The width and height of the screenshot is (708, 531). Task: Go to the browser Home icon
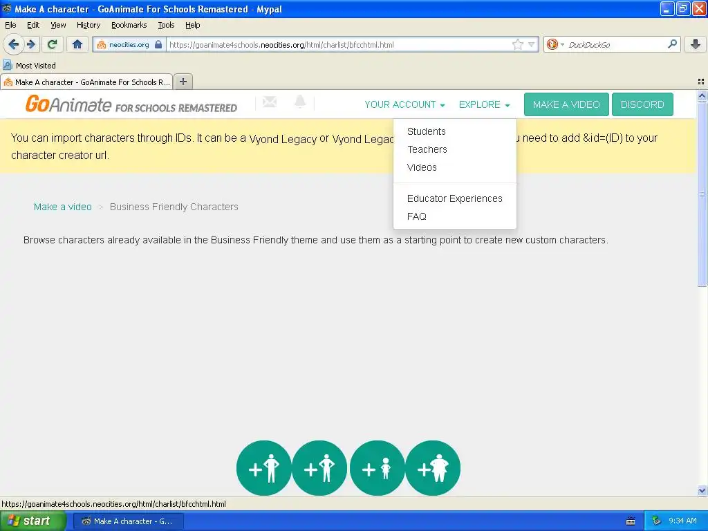coord(77,44)
